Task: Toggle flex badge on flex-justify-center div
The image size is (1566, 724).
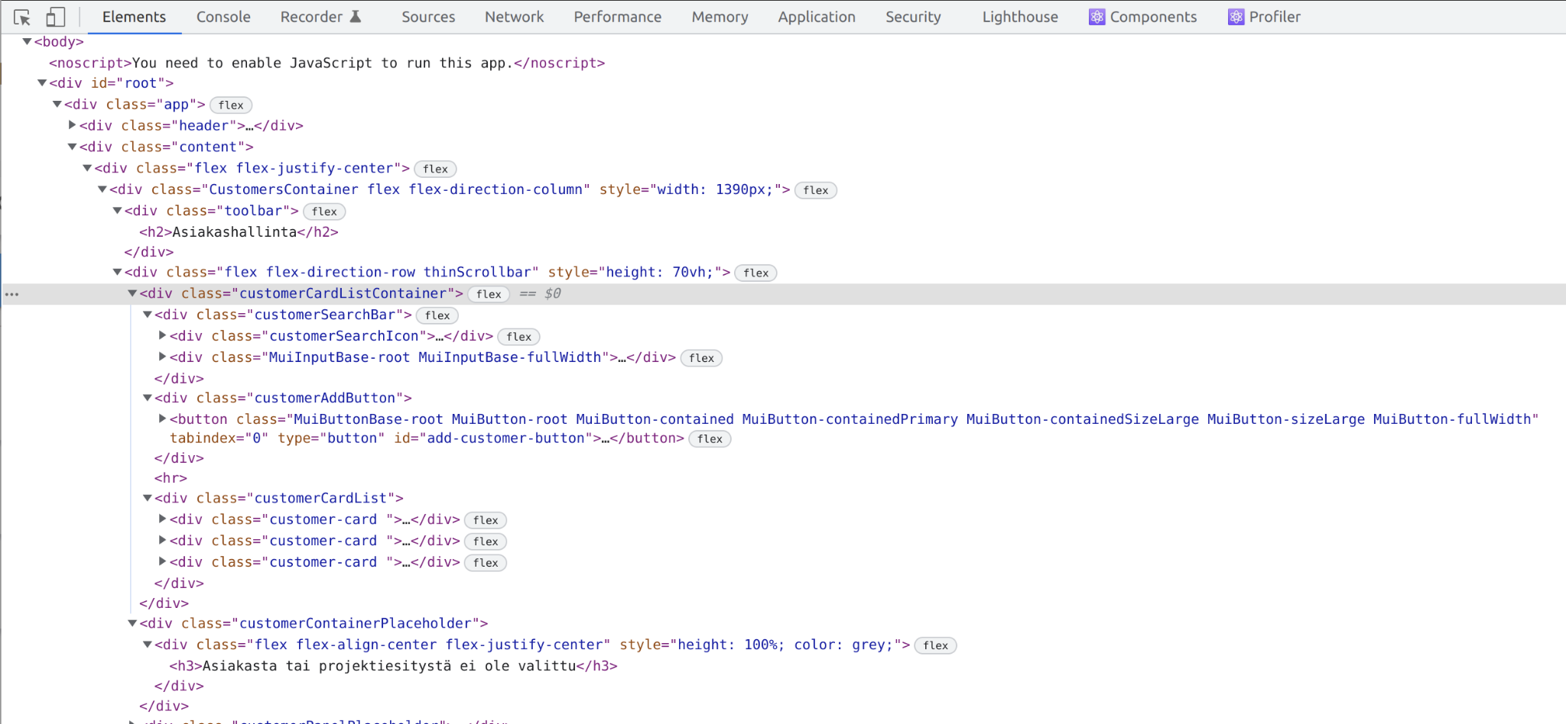Action: pyautogui.click(x=435, y=169)
